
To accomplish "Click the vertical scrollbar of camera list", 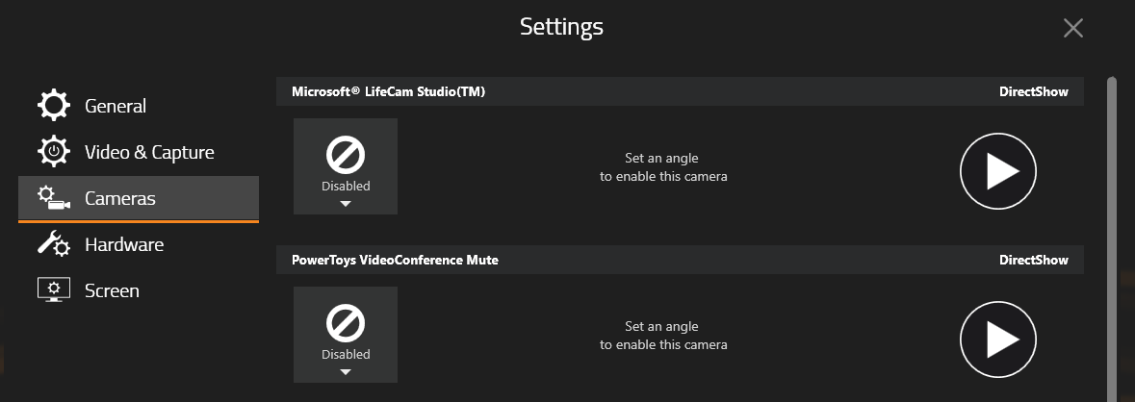I will click(x=1112, y=239).
